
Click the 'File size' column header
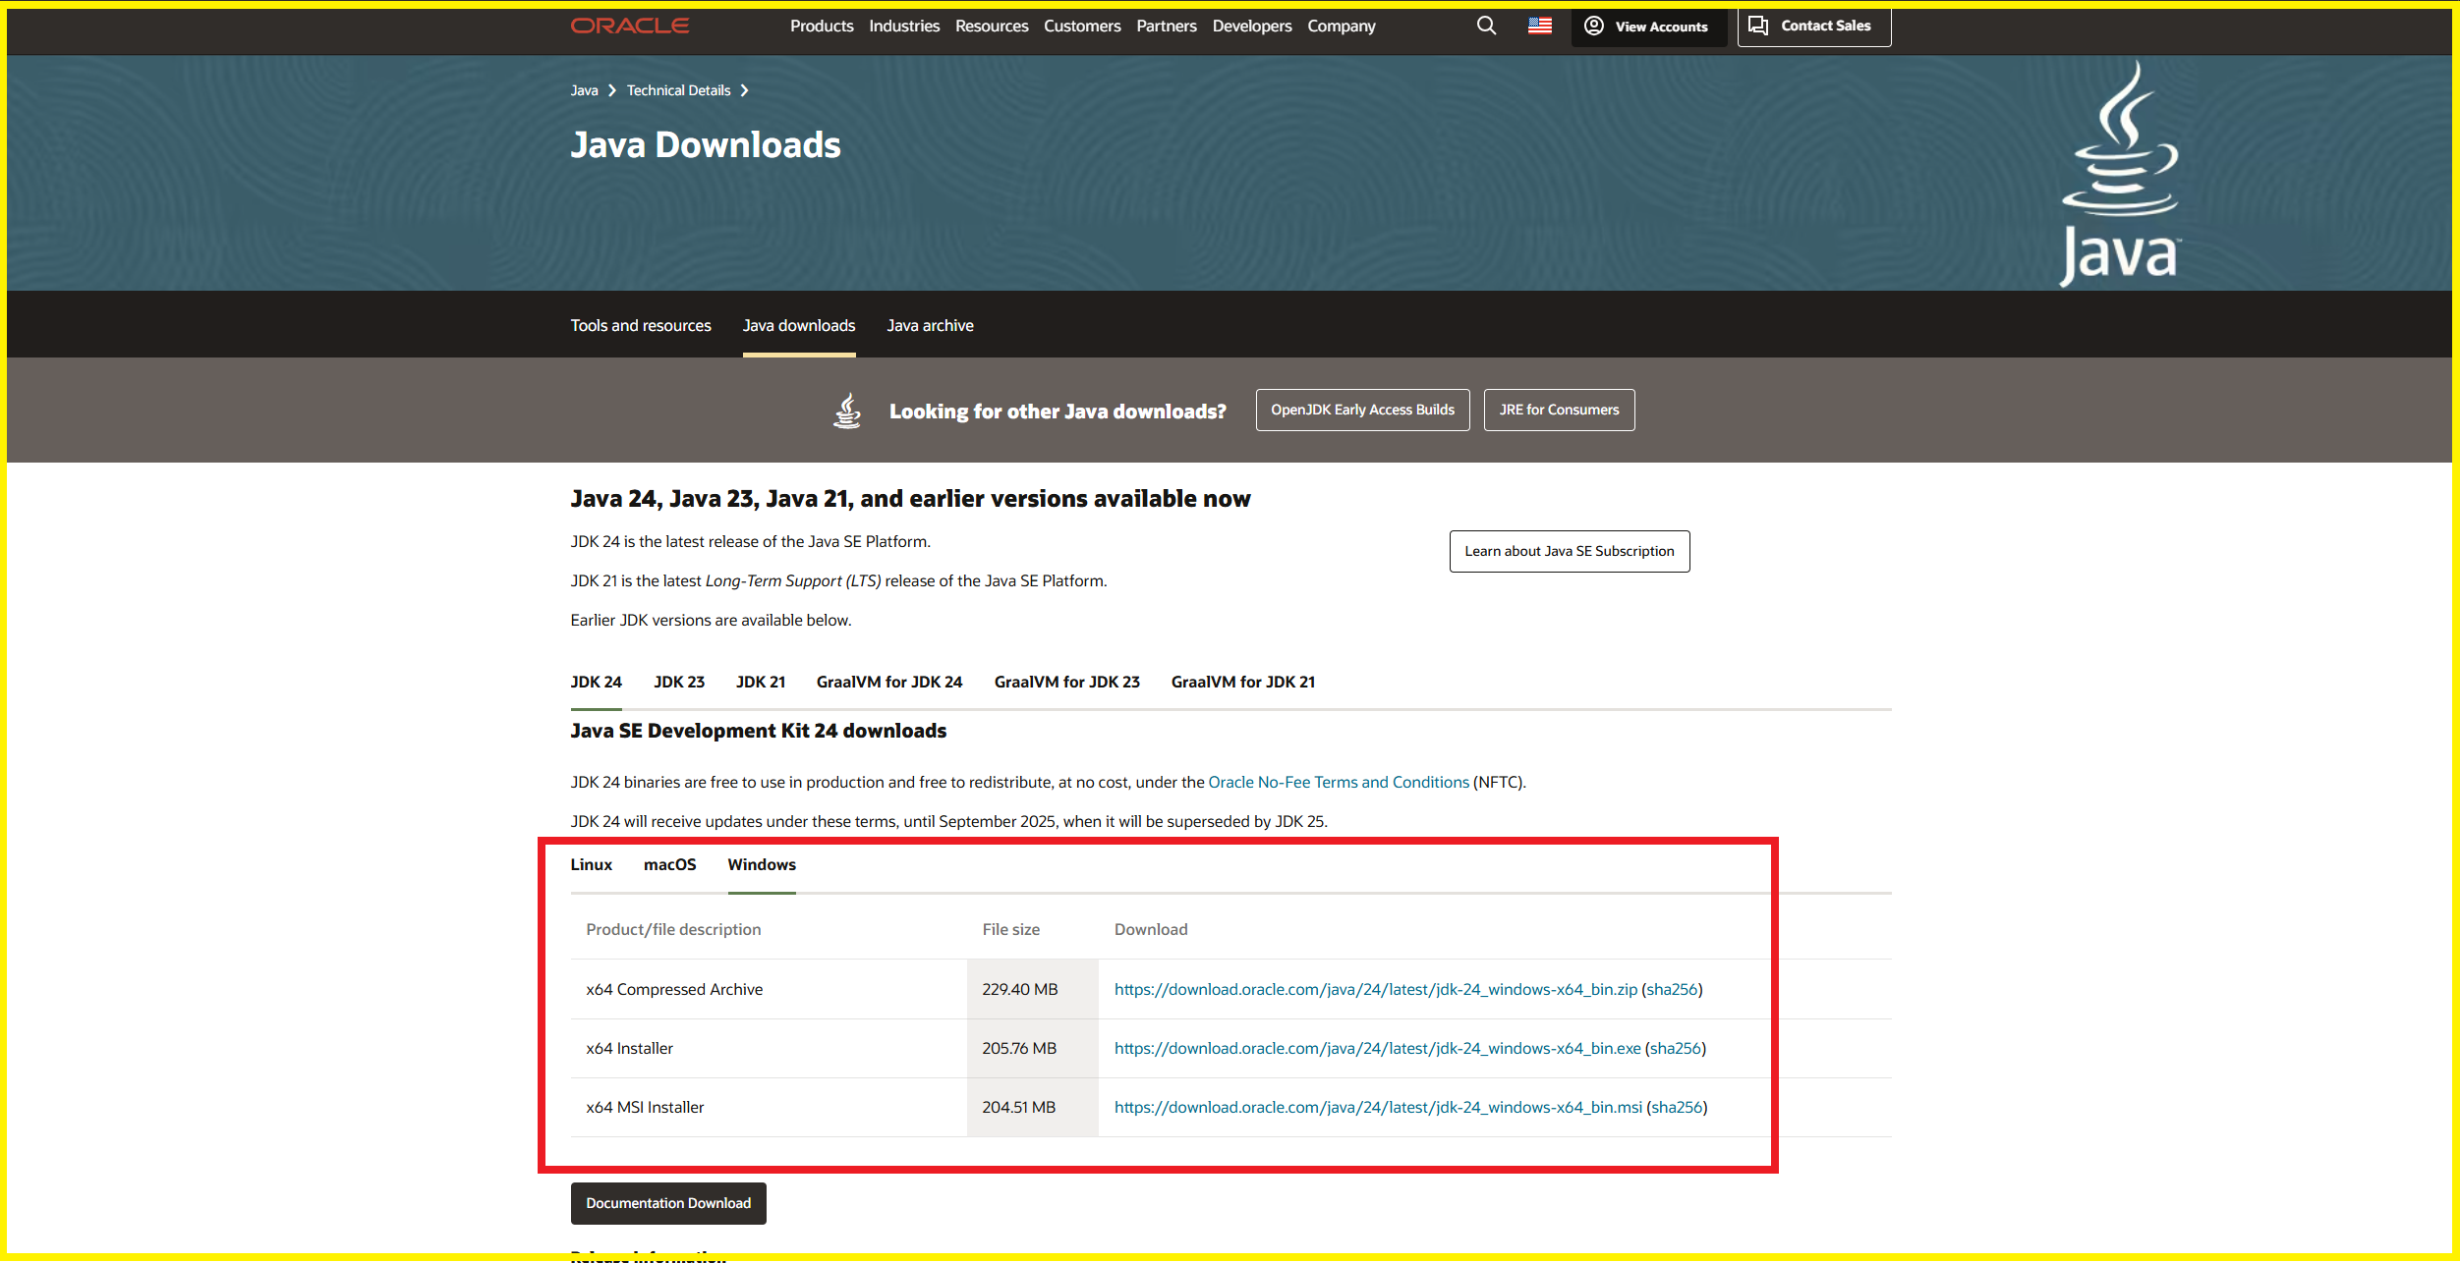tap(1010, 930)
